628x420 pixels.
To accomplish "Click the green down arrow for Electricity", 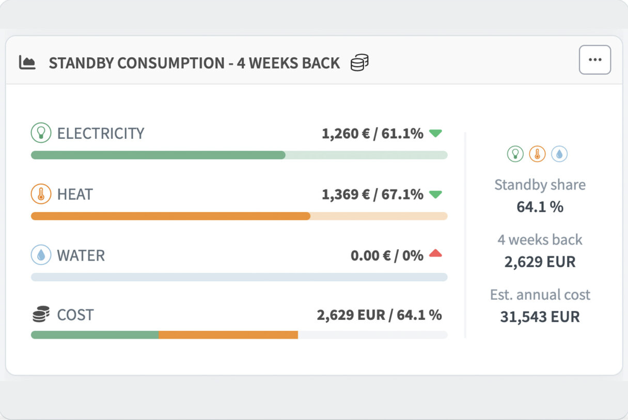I will 435,134.
